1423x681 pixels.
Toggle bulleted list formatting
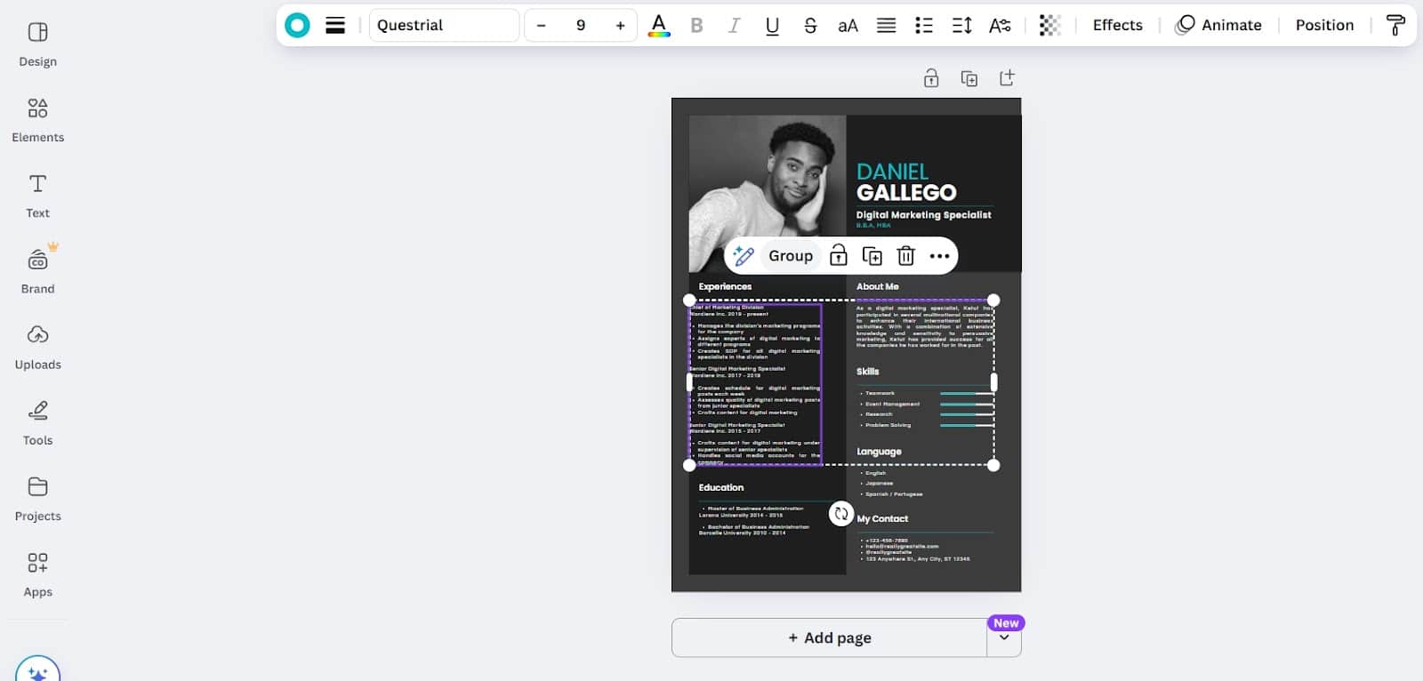(924, 25)
